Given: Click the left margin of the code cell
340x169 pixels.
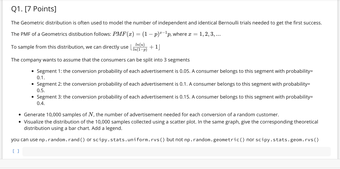Looking at the screenshot, I should (8, 151).
